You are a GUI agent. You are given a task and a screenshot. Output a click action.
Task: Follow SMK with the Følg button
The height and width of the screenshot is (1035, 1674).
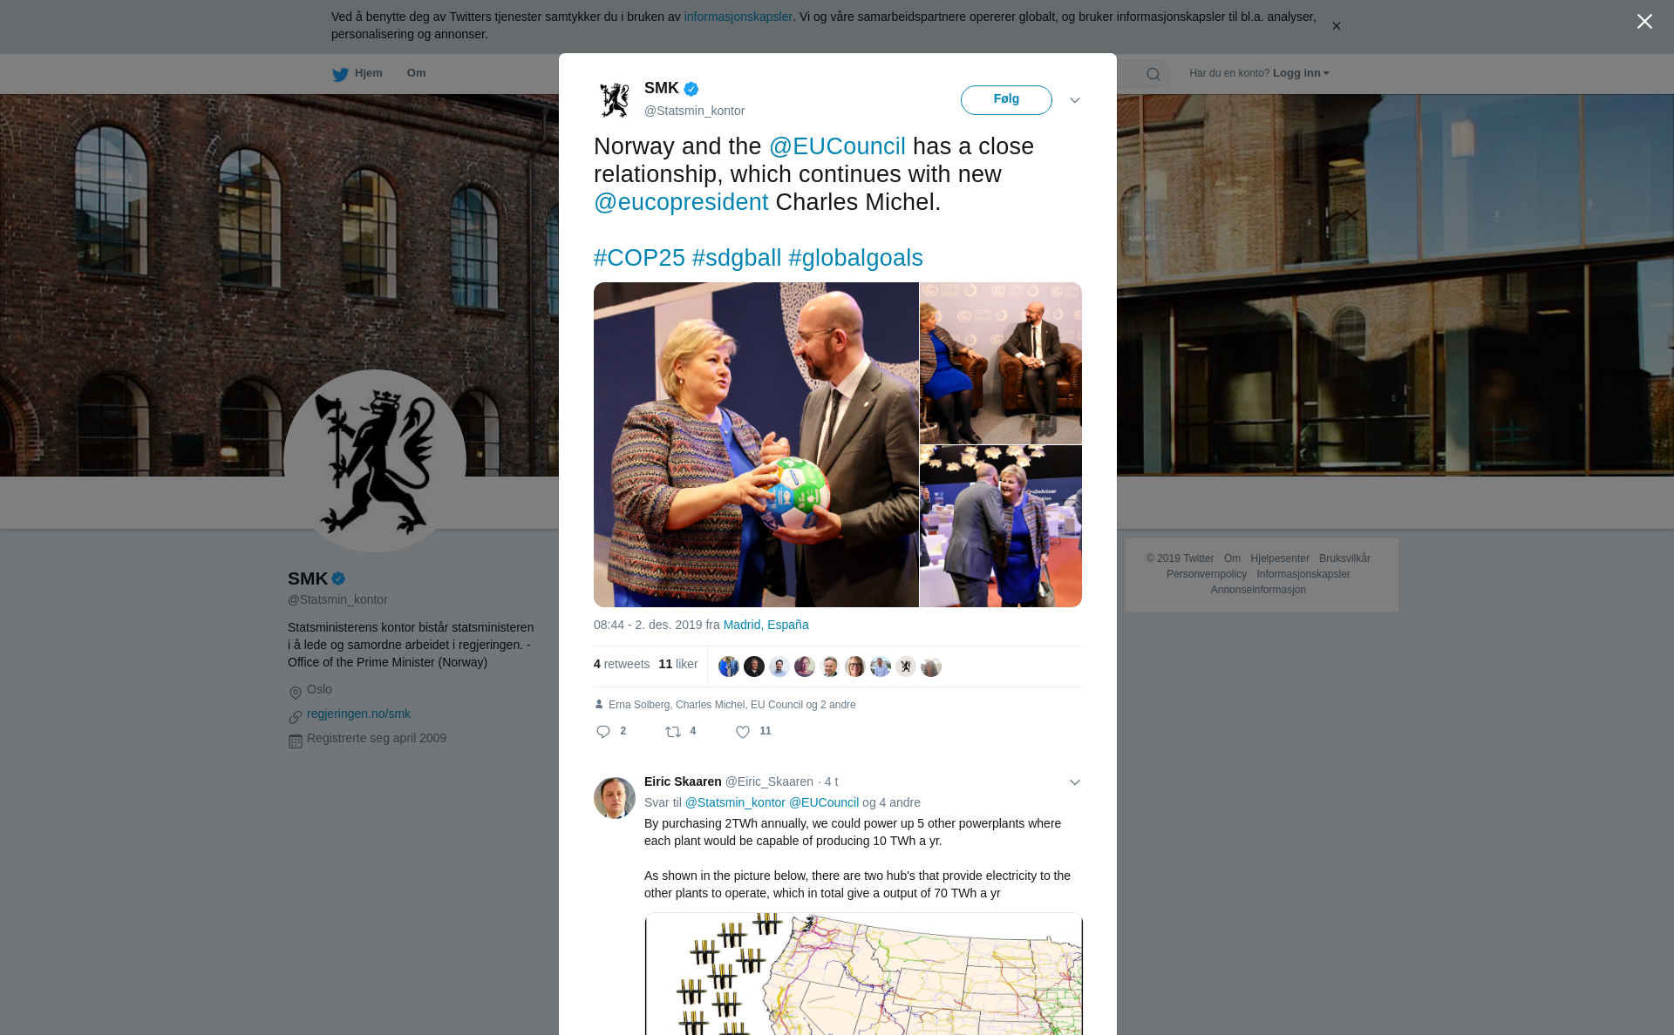[1006, 100]
